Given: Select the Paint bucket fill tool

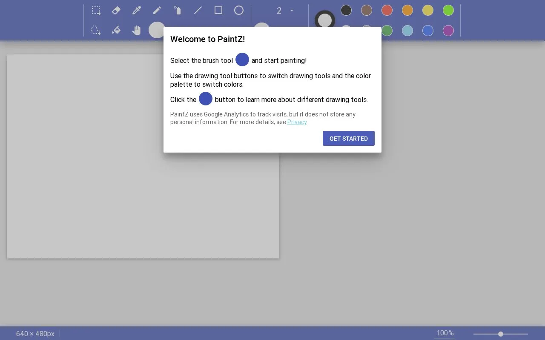Looking at the screenshot, I should pos(116,30).
